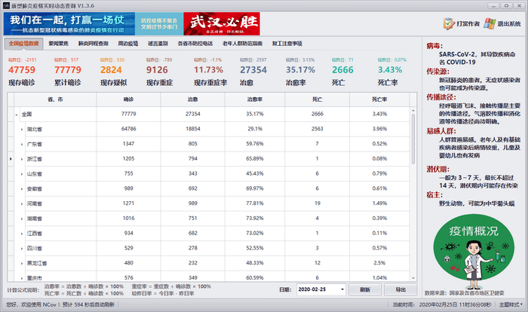Image resolution: width=528 pixels, height=312 pixels.
Task: Click the 治愈 summary figure 27354
Action: (x=253, y=70)
